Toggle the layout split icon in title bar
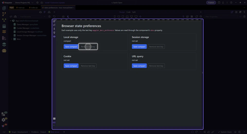 coord(219,3)
